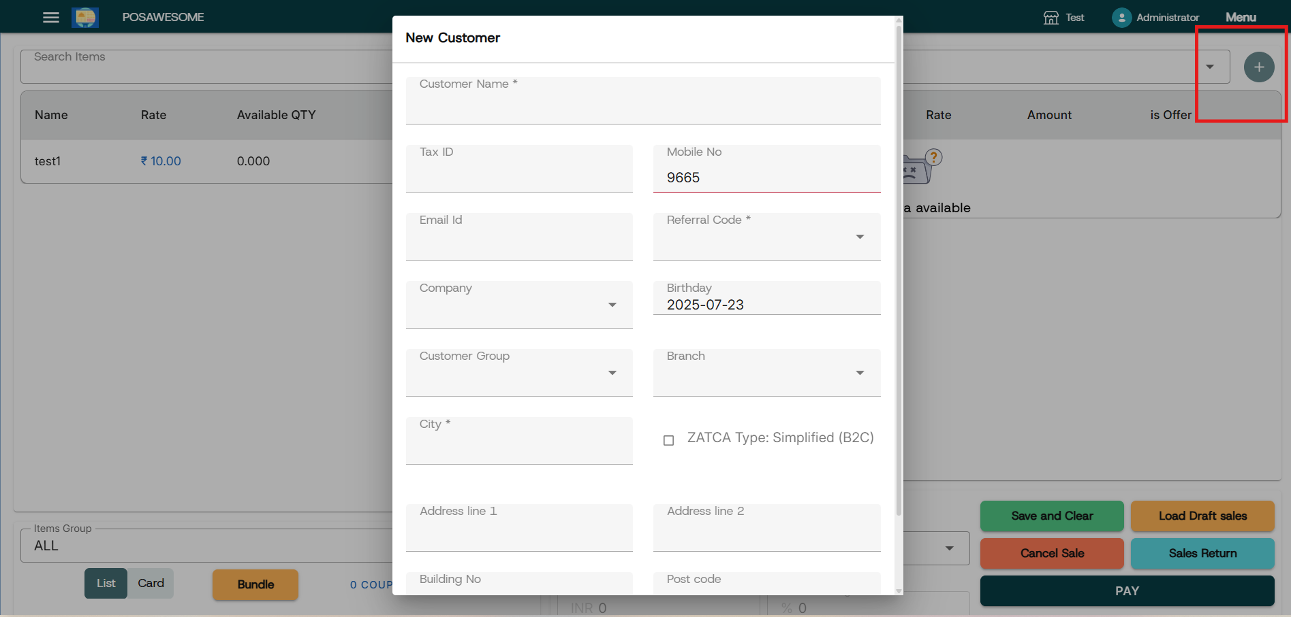
Task: Click the 0 COUPONS link
Action: (371, 584)
